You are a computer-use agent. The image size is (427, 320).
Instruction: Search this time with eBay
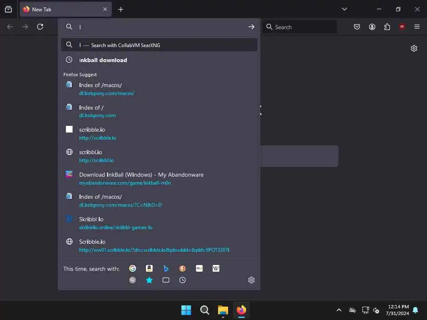click(199, 269)
